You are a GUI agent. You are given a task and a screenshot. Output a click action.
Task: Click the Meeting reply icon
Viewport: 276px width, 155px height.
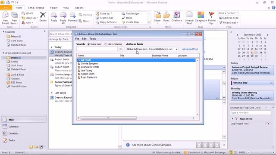tap(85, 15)
